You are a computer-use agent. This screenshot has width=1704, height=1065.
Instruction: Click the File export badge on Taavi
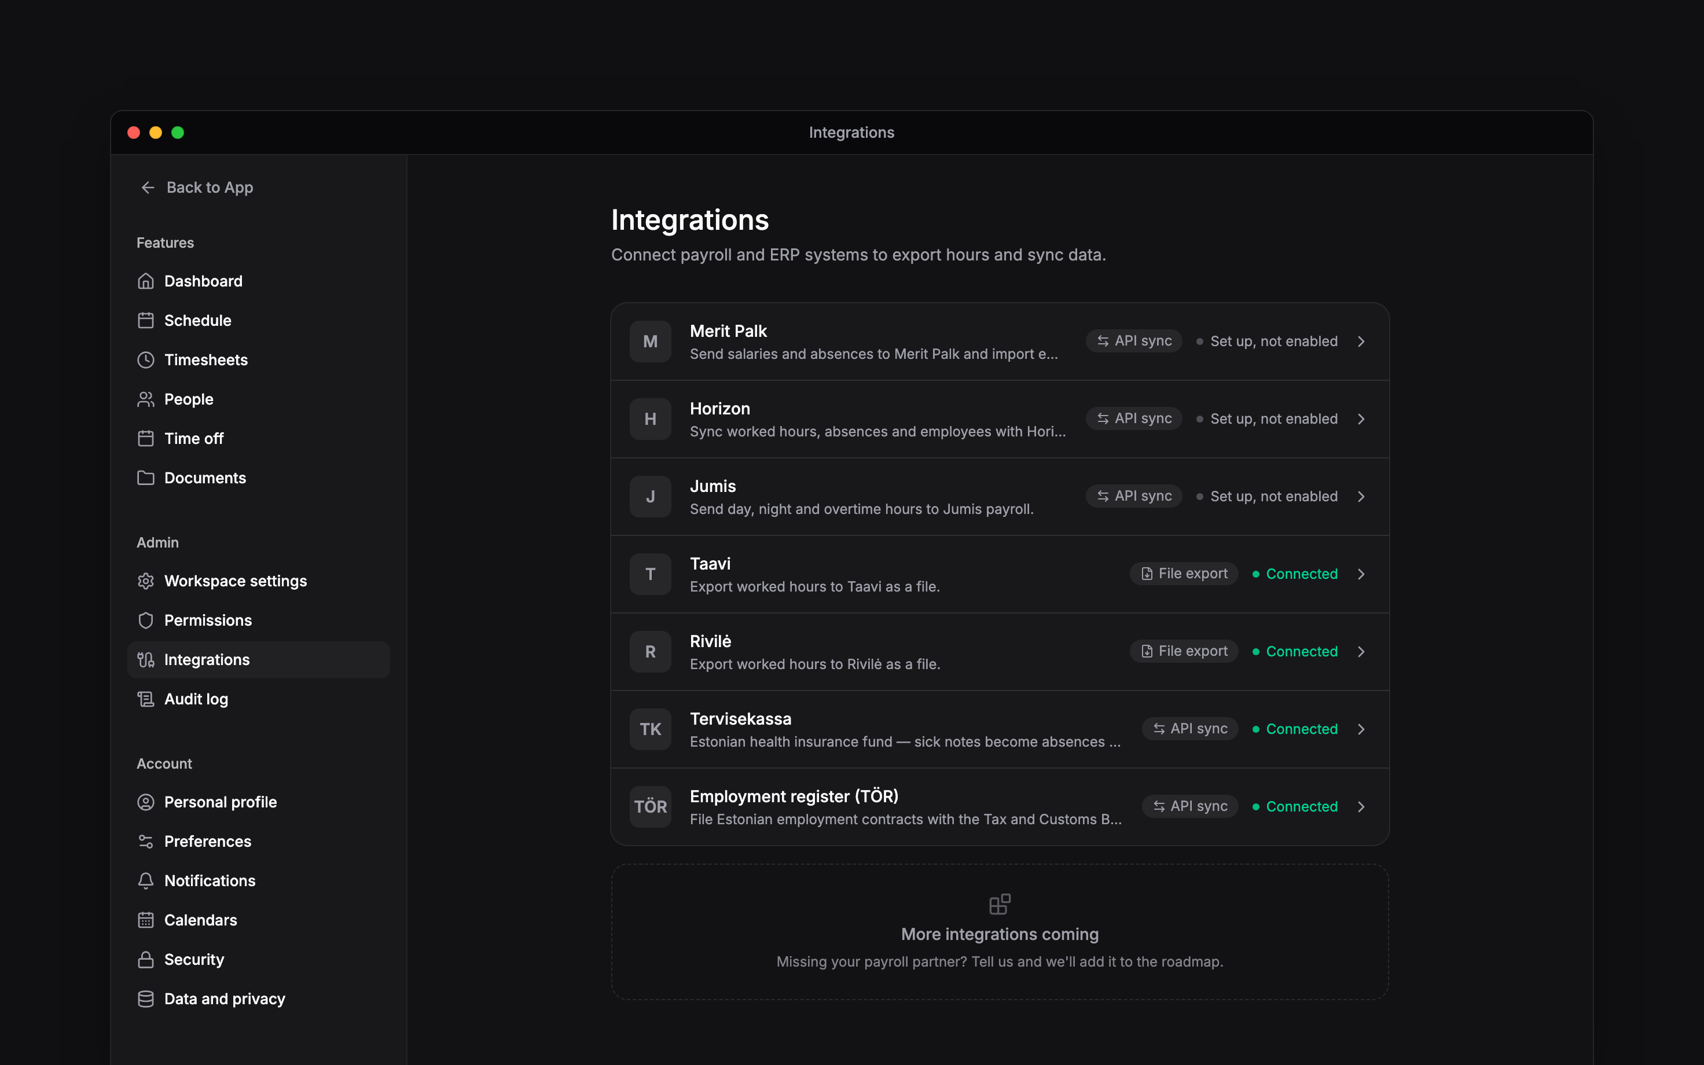coord(1184,574)
